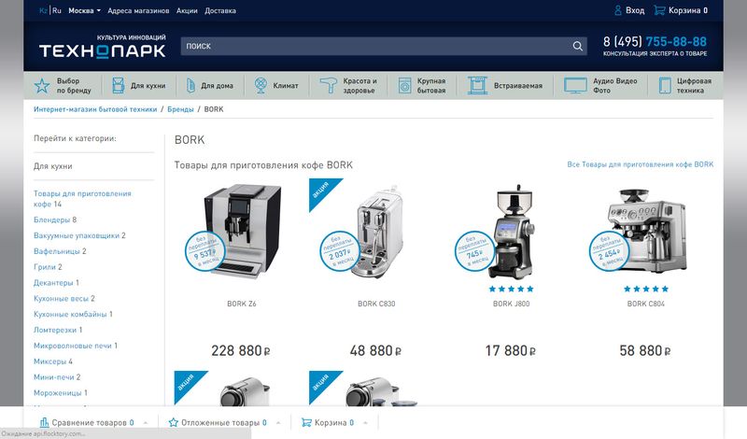Screen dimensions: 747x439
Task: Click the BORK C830 product name
Action: [x=376, y=304]
